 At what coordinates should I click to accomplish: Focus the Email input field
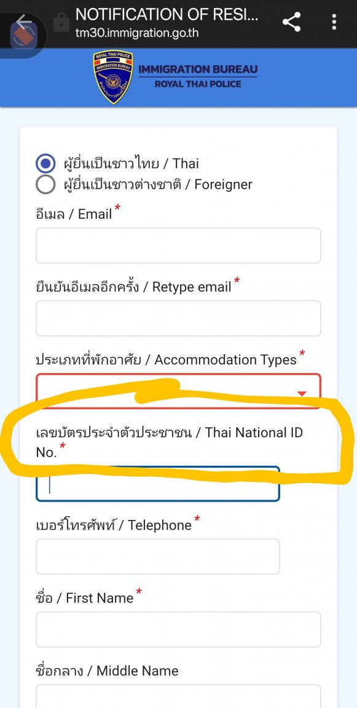(x=178, y=246)
